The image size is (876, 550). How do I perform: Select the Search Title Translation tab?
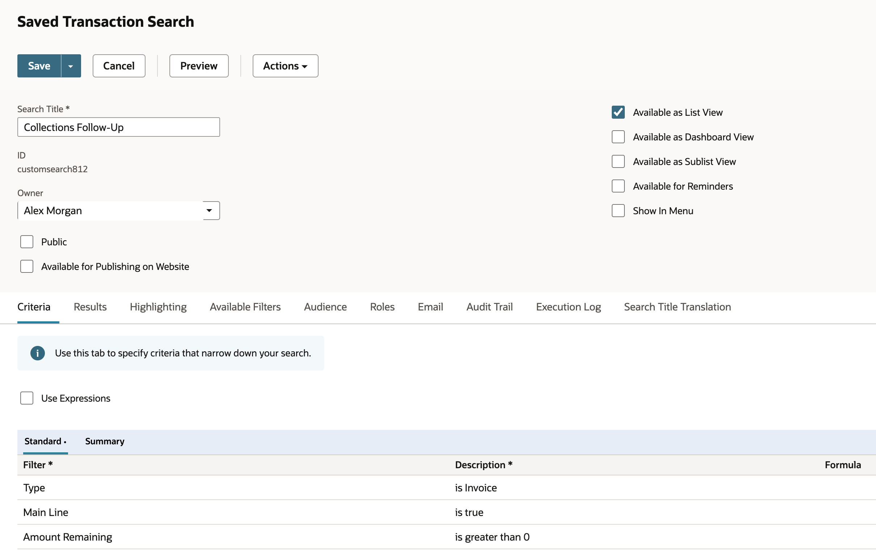pyautogui.click(x=677, y=307)
